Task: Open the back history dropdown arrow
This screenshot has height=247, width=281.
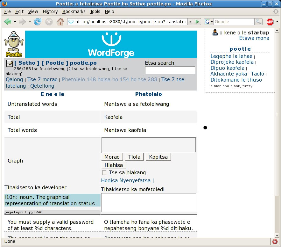Action: click(x=15, y=22)
